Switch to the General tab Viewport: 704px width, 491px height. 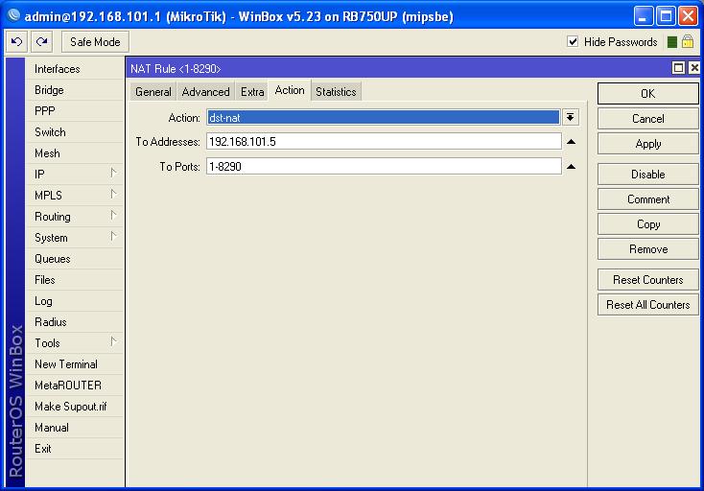tap(153, 92)
